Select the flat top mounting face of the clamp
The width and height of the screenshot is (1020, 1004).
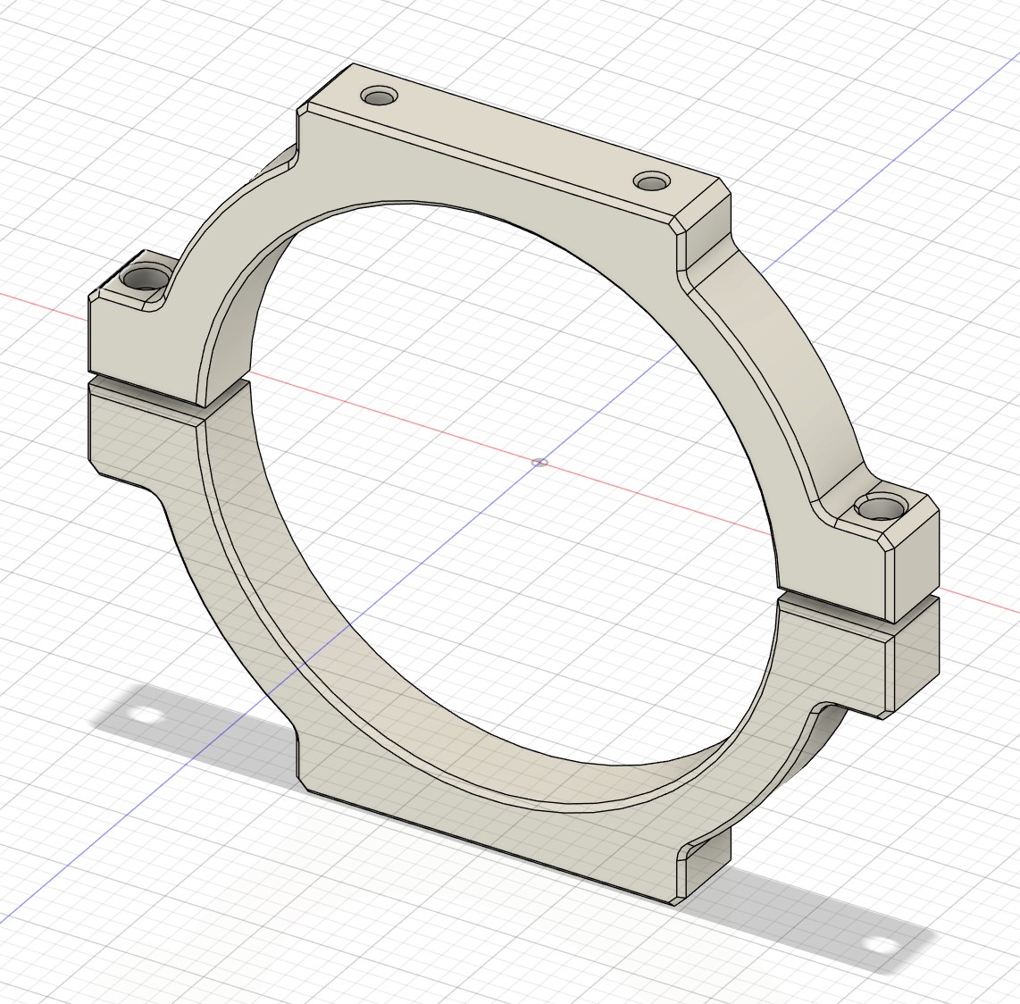[514, 138]
